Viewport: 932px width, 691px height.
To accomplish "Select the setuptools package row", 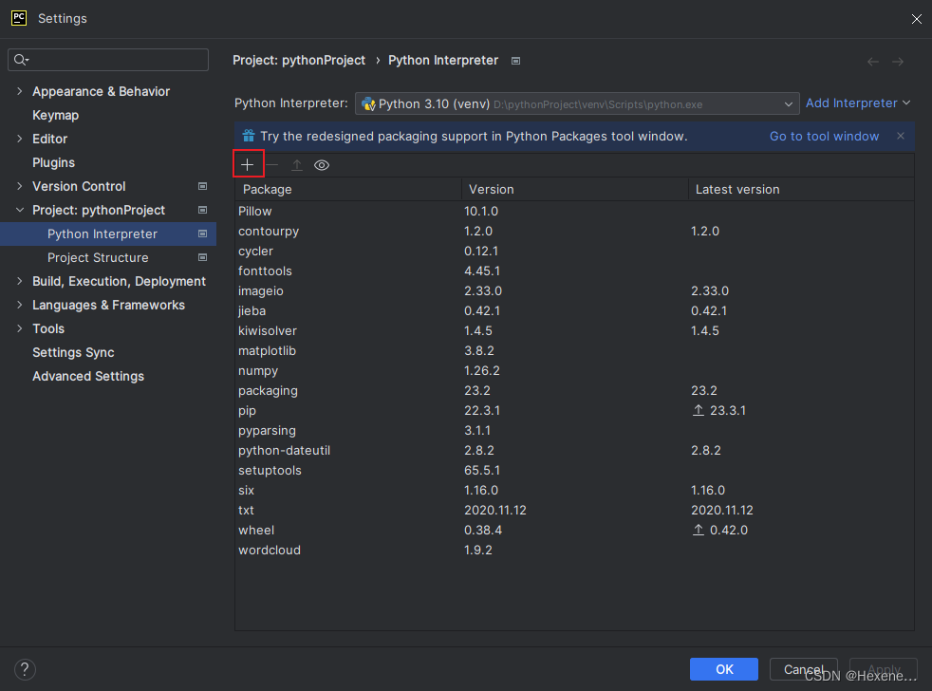I will tap(575, 471).
